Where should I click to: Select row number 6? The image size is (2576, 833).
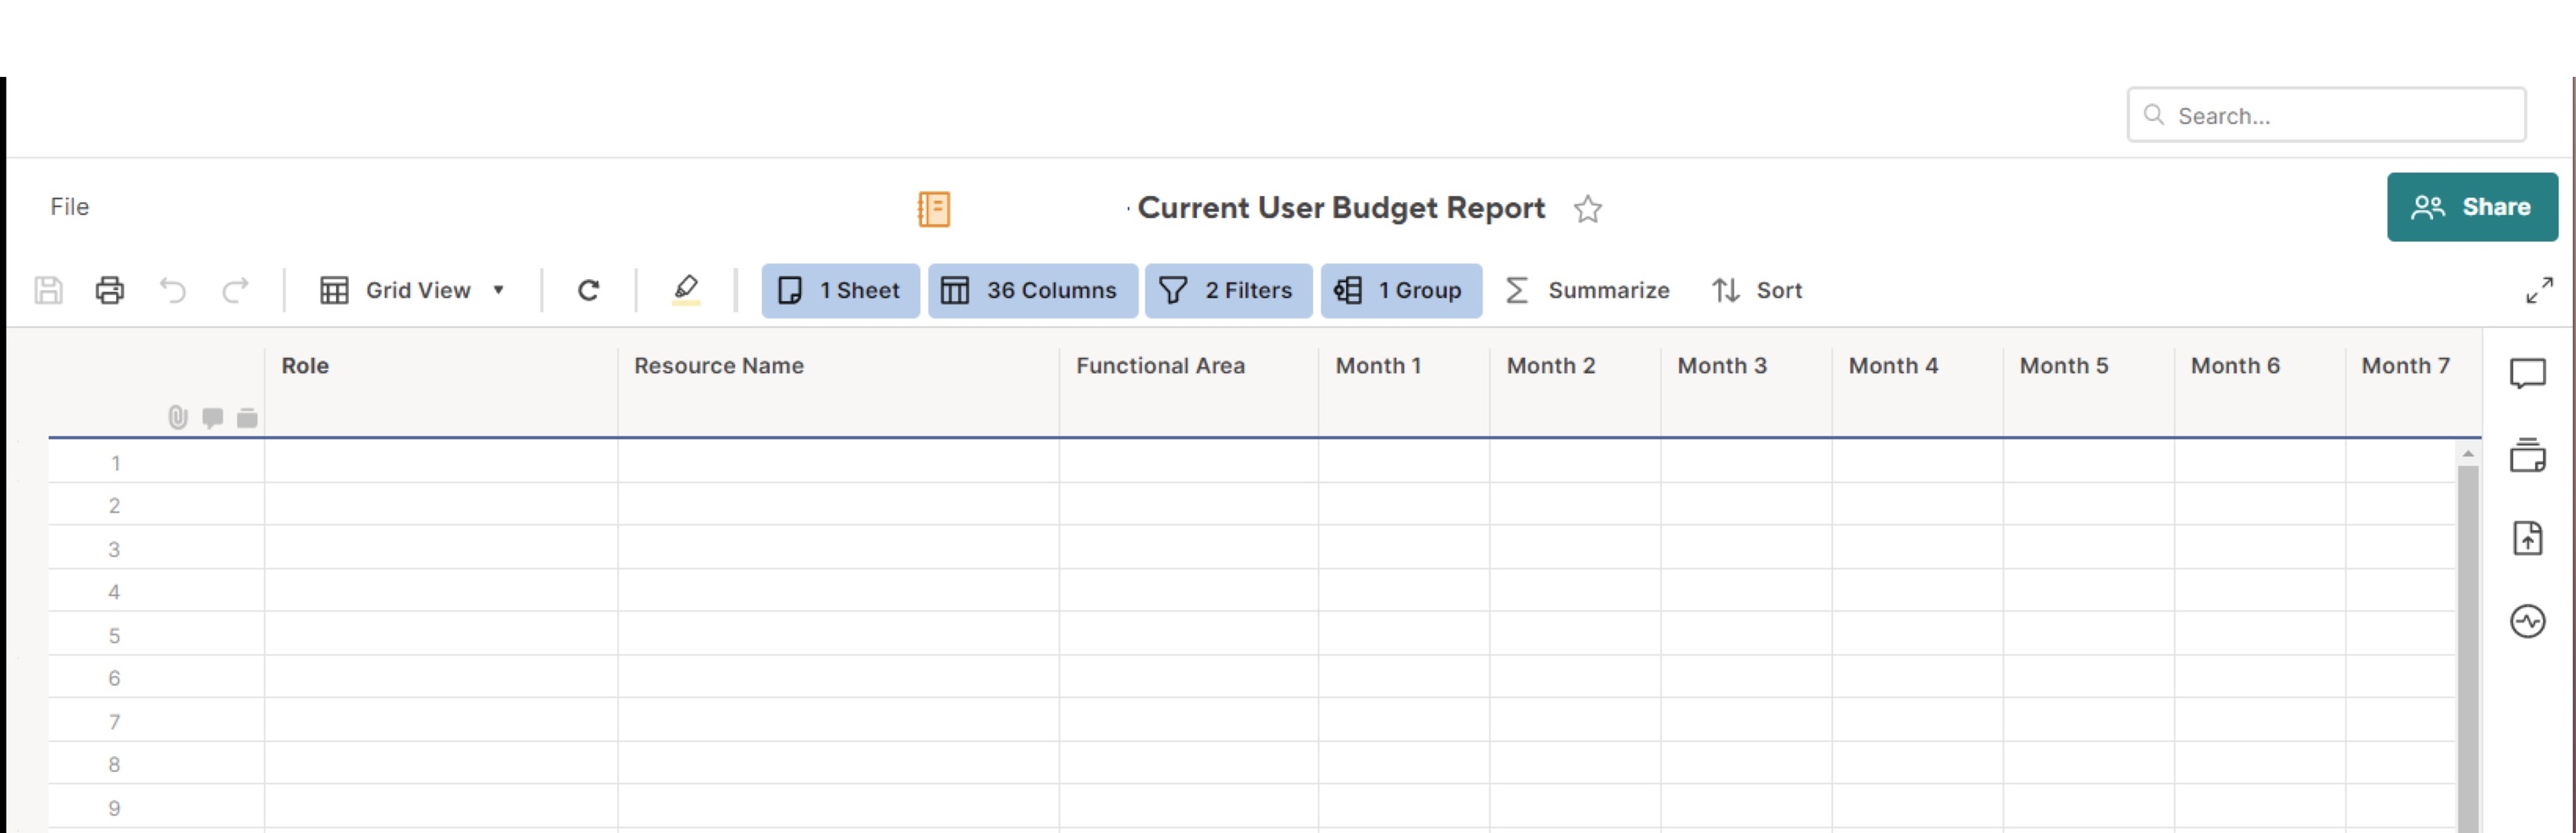[115, 678]
